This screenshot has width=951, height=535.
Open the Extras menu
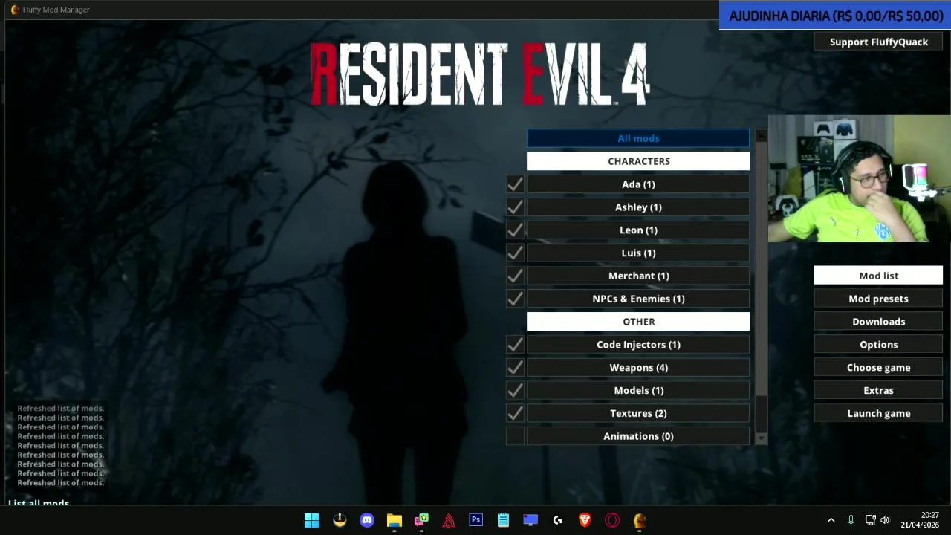pos(878,391)
